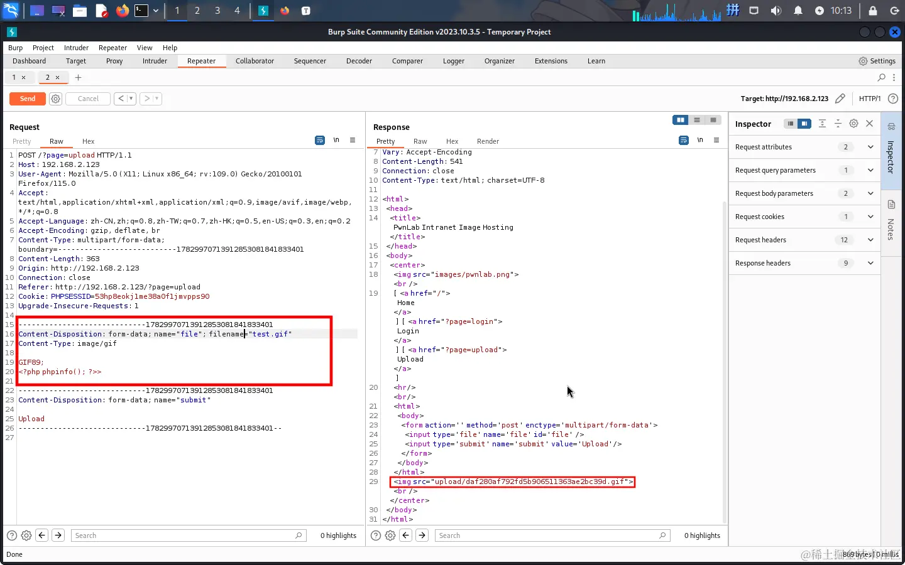Click the Cancel button
The width and height of the screenshot is (905, 565).
click(88, 99)
